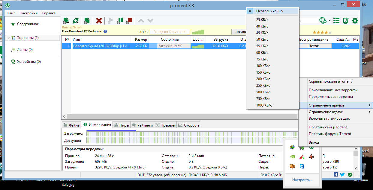This screenshot has width=373, height=190.
Task: Click the red-green triangle tray icon
Action: [x=302, y=156]
